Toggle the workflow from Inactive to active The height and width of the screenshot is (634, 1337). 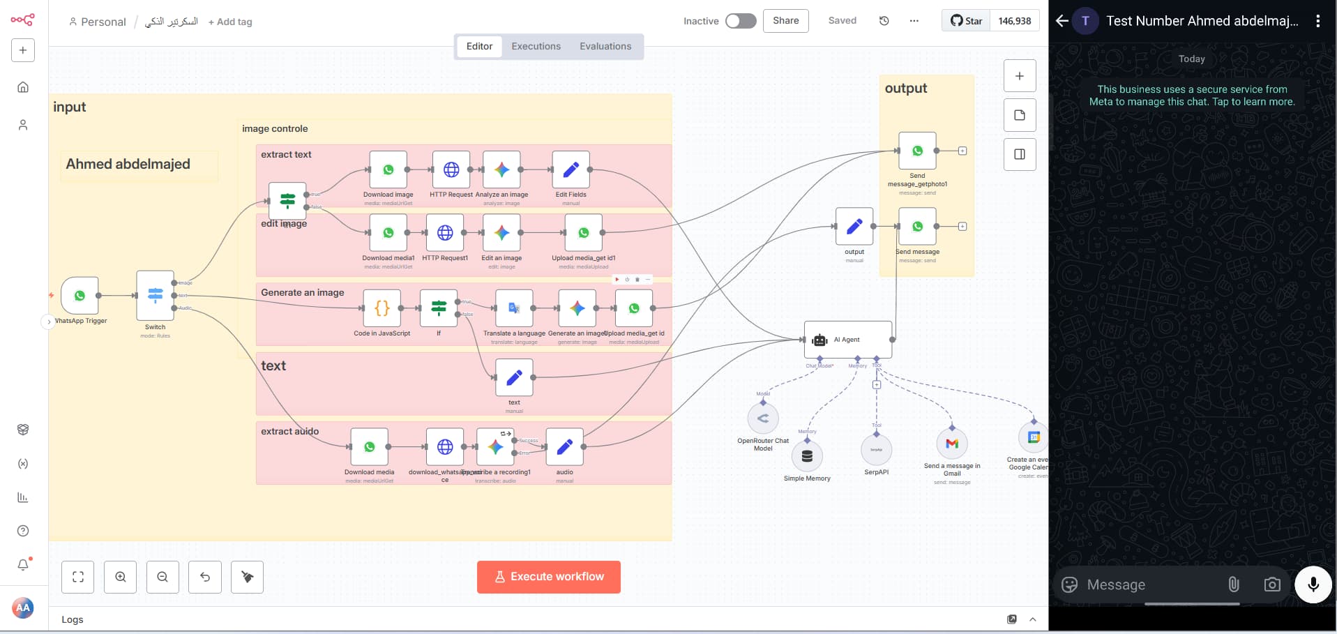coord(741,21)
